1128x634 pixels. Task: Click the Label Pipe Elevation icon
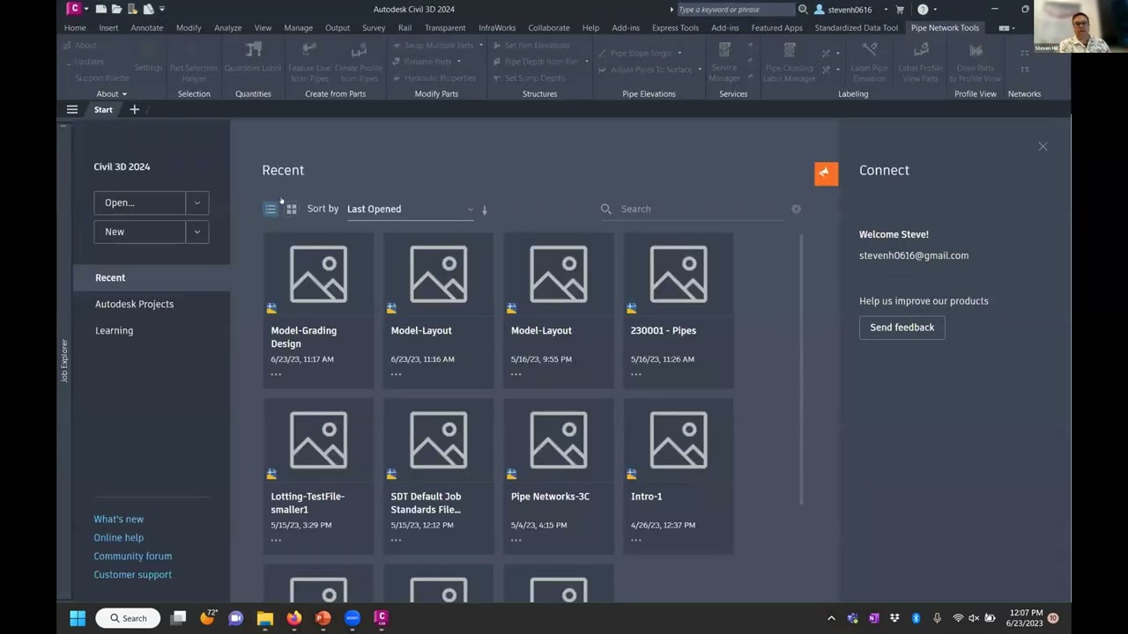(869, 61)
